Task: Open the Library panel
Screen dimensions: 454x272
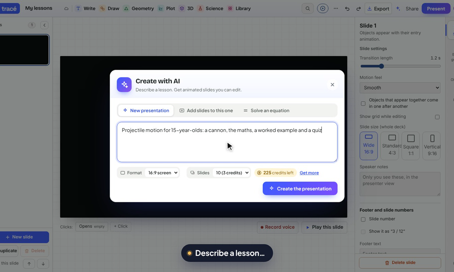Action: [x=239, y=9]
